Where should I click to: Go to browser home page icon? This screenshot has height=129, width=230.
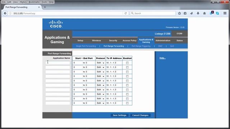(x=204, y=13)
